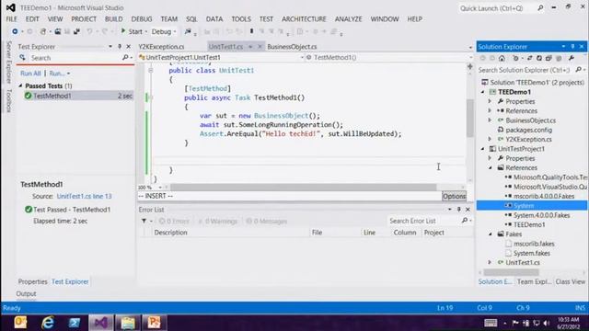Screen dimensions: 589x331
Task: Expand BusinessObject.cs node in Solution Explorer
Action: 490,120
